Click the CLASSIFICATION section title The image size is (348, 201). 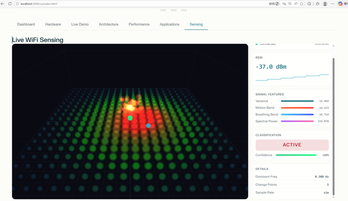pos(268,135)
